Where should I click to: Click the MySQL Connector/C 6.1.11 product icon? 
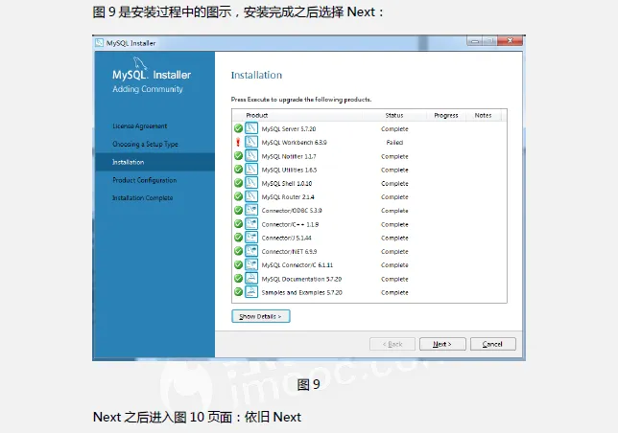251,264
